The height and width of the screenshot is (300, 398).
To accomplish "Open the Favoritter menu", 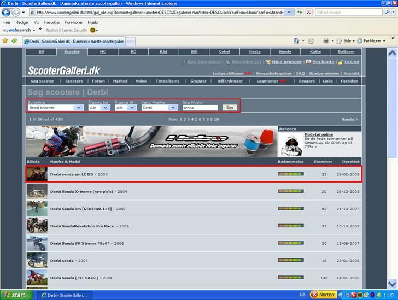I will [52, 22].
